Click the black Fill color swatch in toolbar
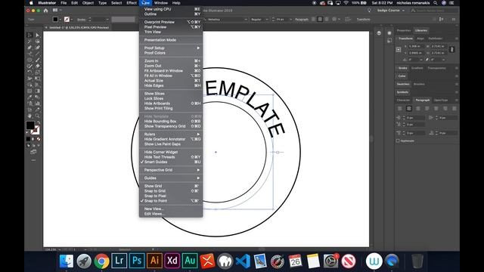This screenshot has width=484, height=272. pyautogui.click(x=30, y=125)
